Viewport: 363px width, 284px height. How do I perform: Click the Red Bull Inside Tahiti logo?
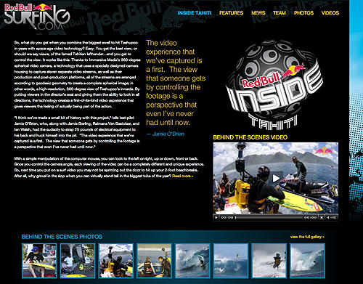(274, 85)
